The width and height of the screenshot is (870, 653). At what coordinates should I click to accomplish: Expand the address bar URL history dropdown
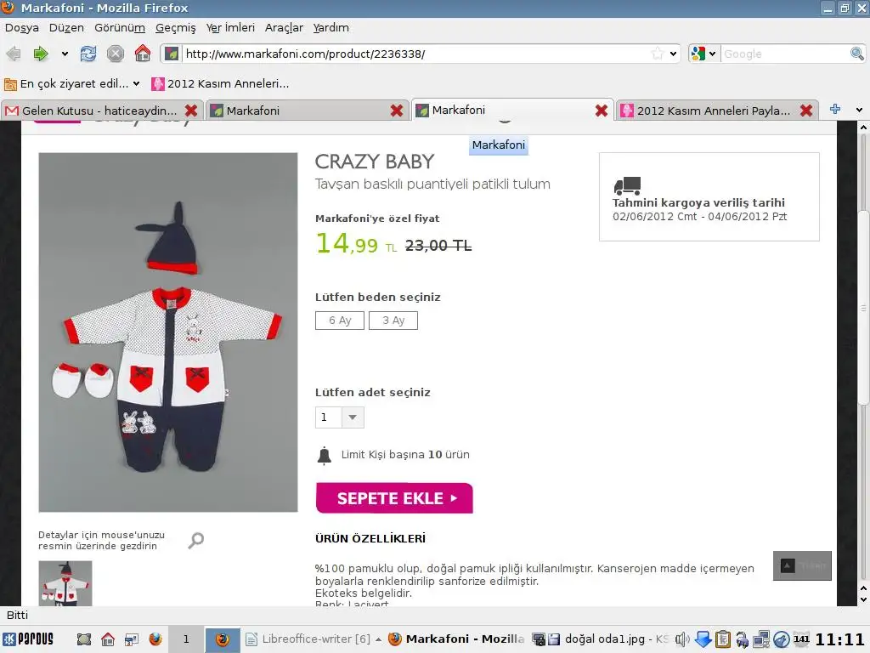click(x=673, y=54)
